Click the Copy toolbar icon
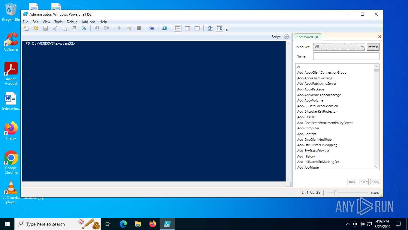Screen dimensions: 408x230 click(x=65, y=28)
